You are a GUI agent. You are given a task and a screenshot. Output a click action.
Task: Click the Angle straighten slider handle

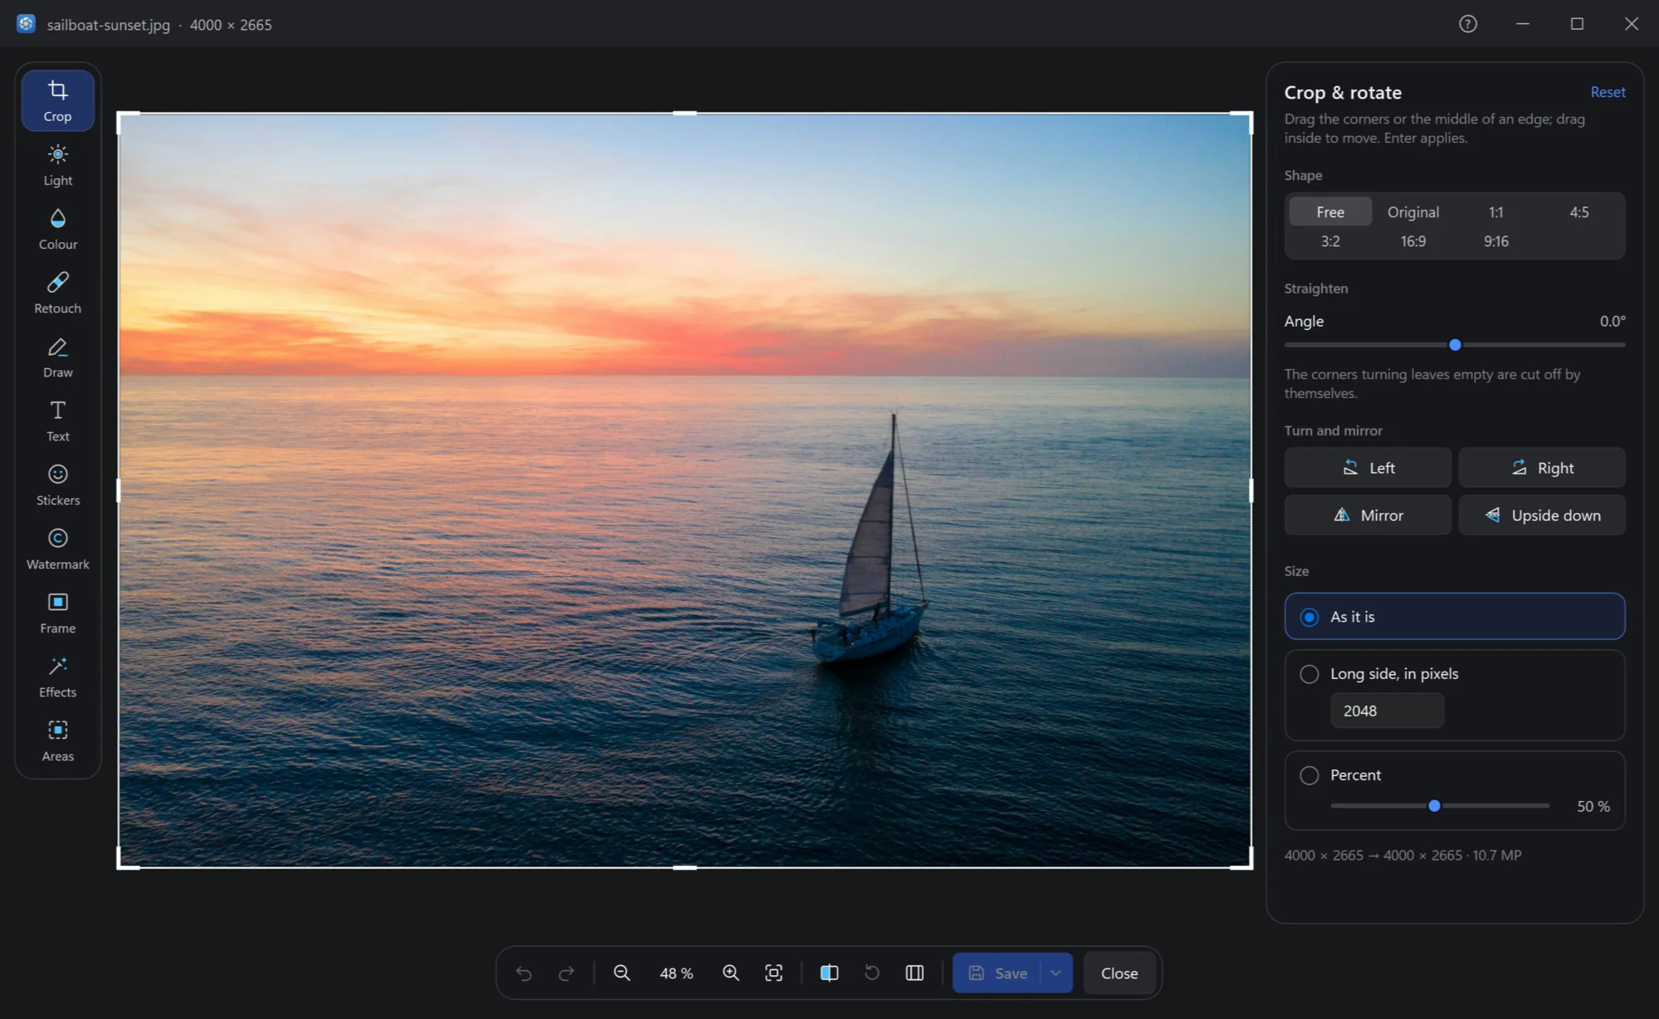click(x=1455, y=345)
